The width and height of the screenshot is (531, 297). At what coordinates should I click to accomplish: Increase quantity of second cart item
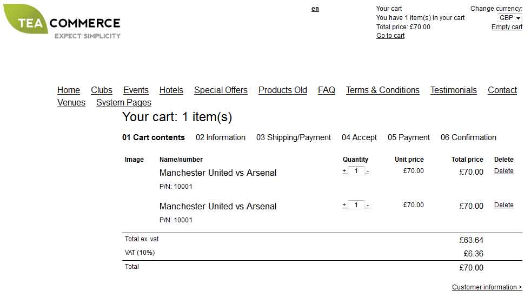344,205
